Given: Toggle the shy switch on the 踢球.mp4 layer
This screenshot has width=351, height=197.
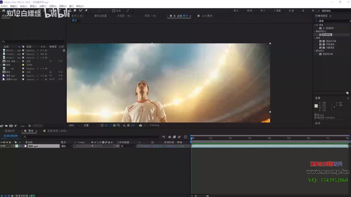Looking at the screenshot, I should click(x=92, y=146).
